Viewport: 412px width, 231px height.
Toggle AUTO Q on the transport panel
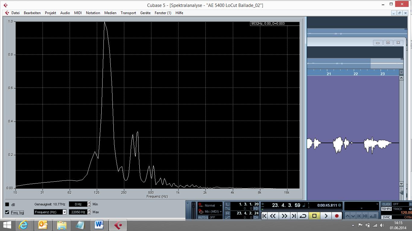point(203,217)
